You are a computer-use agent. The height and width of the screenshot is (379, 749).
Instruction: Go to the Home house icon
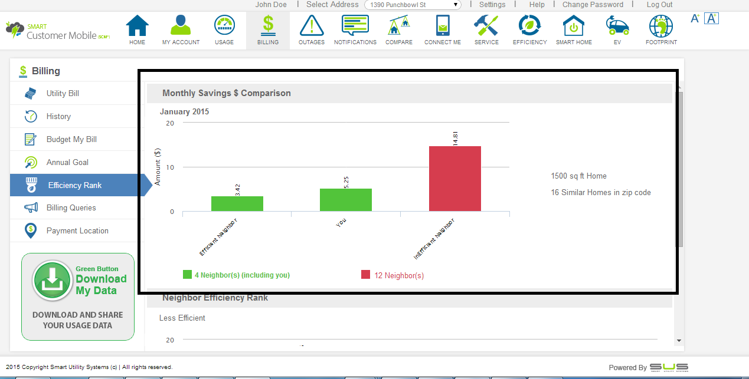[137, 27]
